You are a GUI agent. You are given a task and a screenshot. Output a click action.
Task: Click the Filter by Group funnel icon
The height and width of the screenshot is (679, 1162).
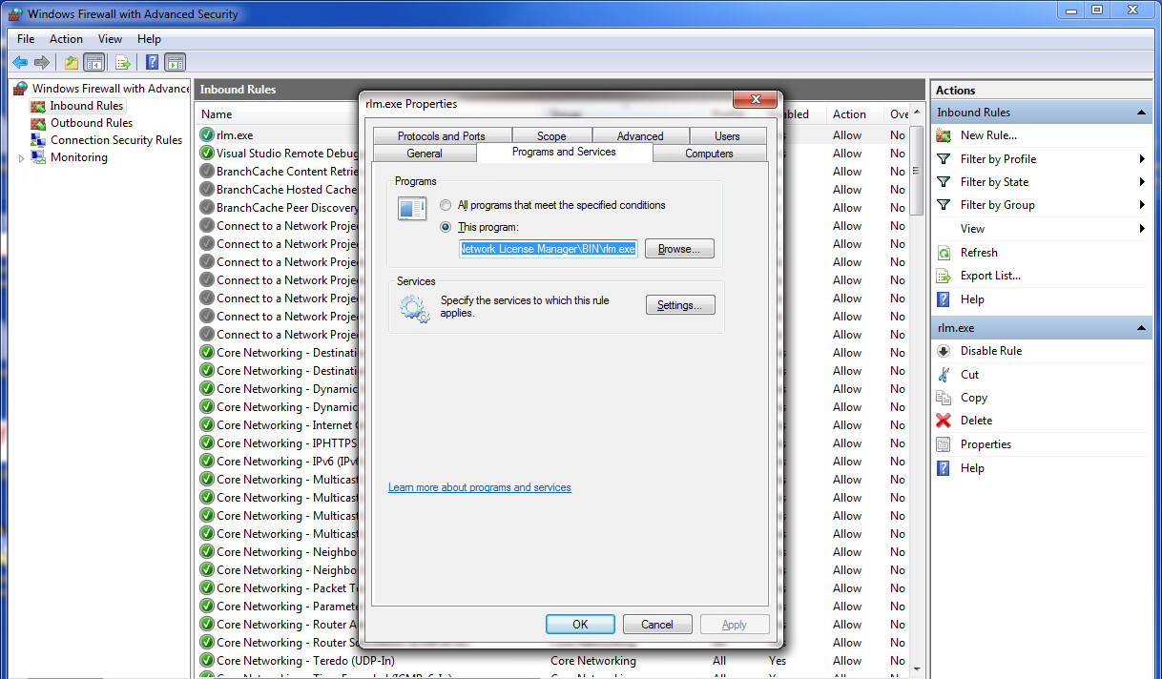coord(944,205)
